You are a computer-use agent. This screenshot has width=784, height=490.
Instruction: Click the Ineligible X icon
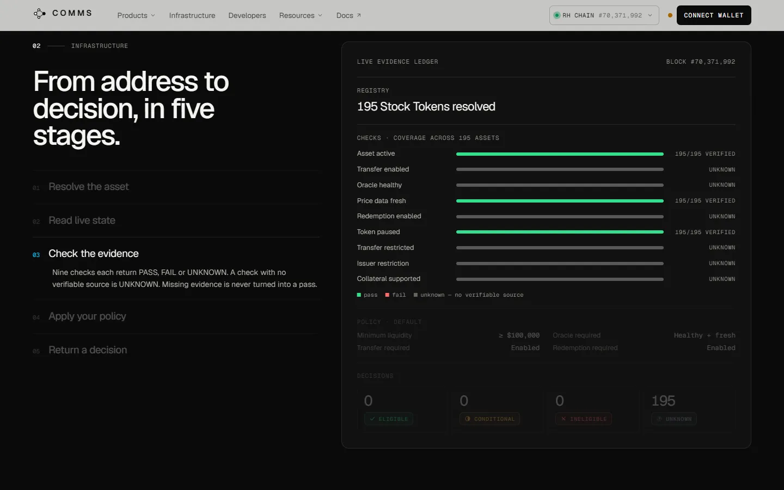[563, 419]
